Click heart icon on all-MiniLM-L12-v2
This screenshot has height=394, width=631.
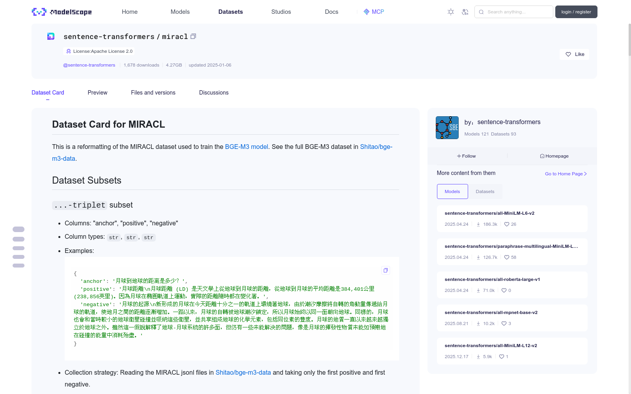(x=502, y=357)
